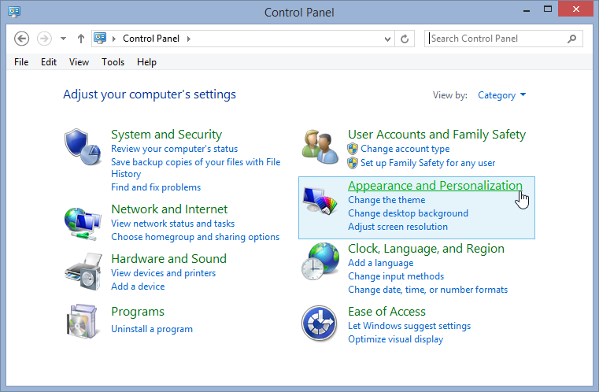The height and width of the screenshot is (392, 599).
Task: Open the Programs disc box icon
Action: point(82,321)
